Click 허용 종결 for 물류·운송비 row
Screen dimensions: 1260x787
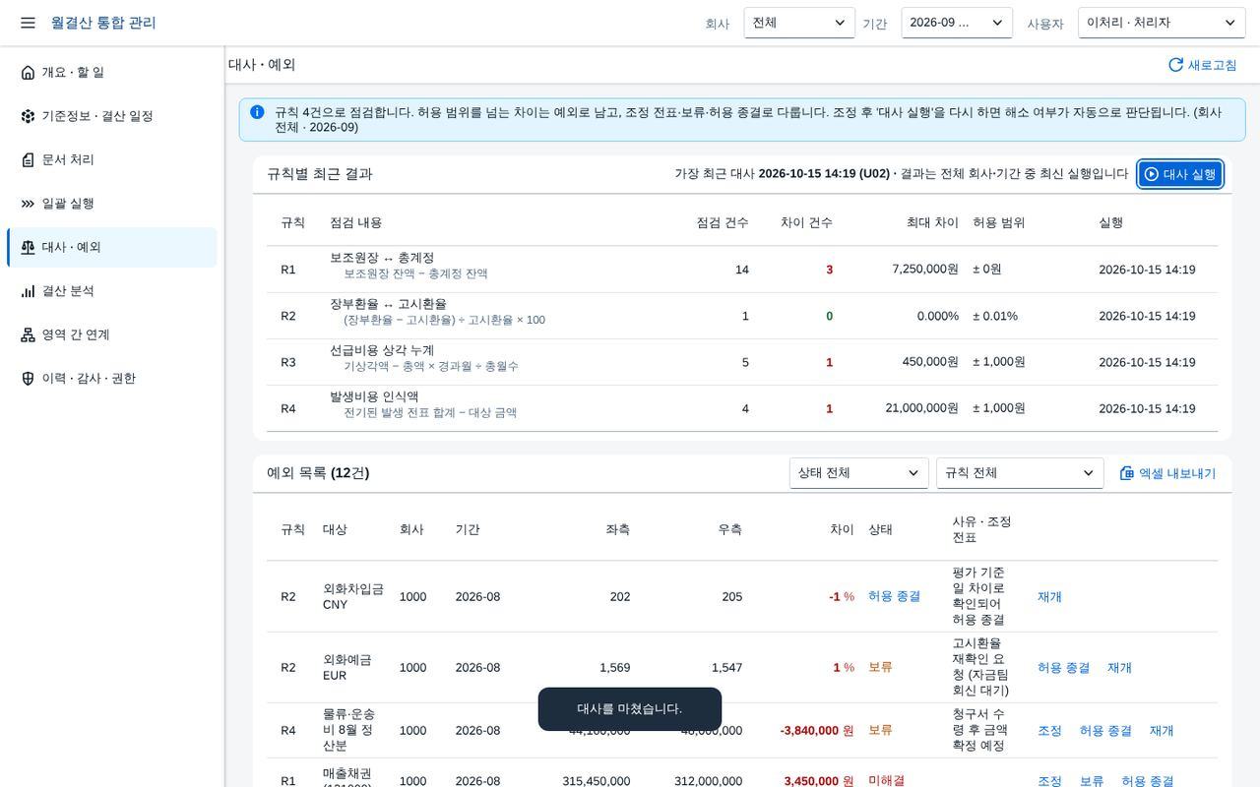pos(1105,731)
